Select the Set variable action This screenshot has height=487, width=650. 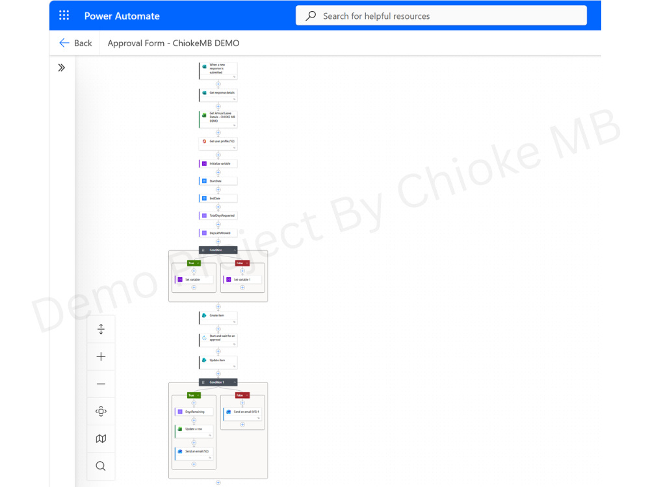pos(194,280)
